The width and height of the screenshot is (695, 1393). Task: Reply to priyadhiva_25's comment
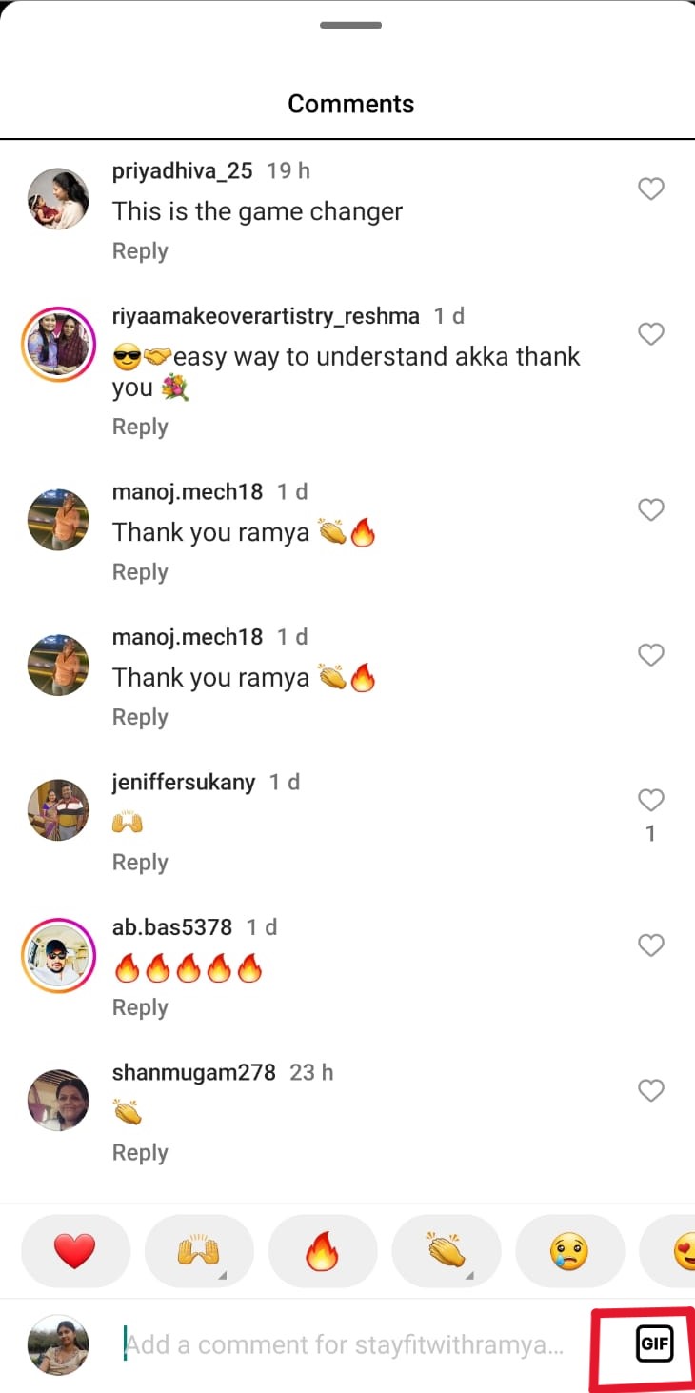tap(140, 250)
